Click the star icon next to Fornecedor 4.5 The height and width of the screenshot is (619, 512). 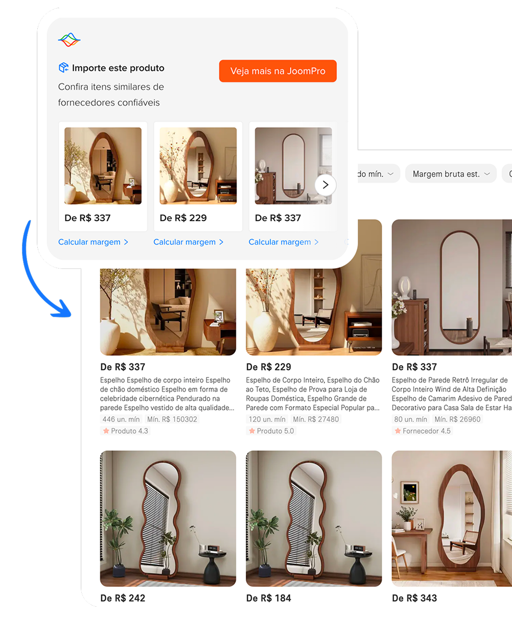398,431
